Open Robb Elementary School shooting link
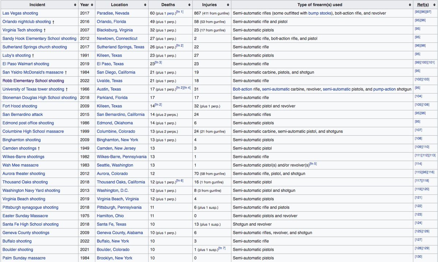 click(33, 80)
